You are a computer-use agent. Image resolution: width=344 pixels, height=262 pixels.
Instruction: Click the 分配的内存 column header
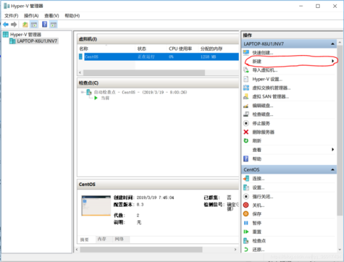pos(211,49)
